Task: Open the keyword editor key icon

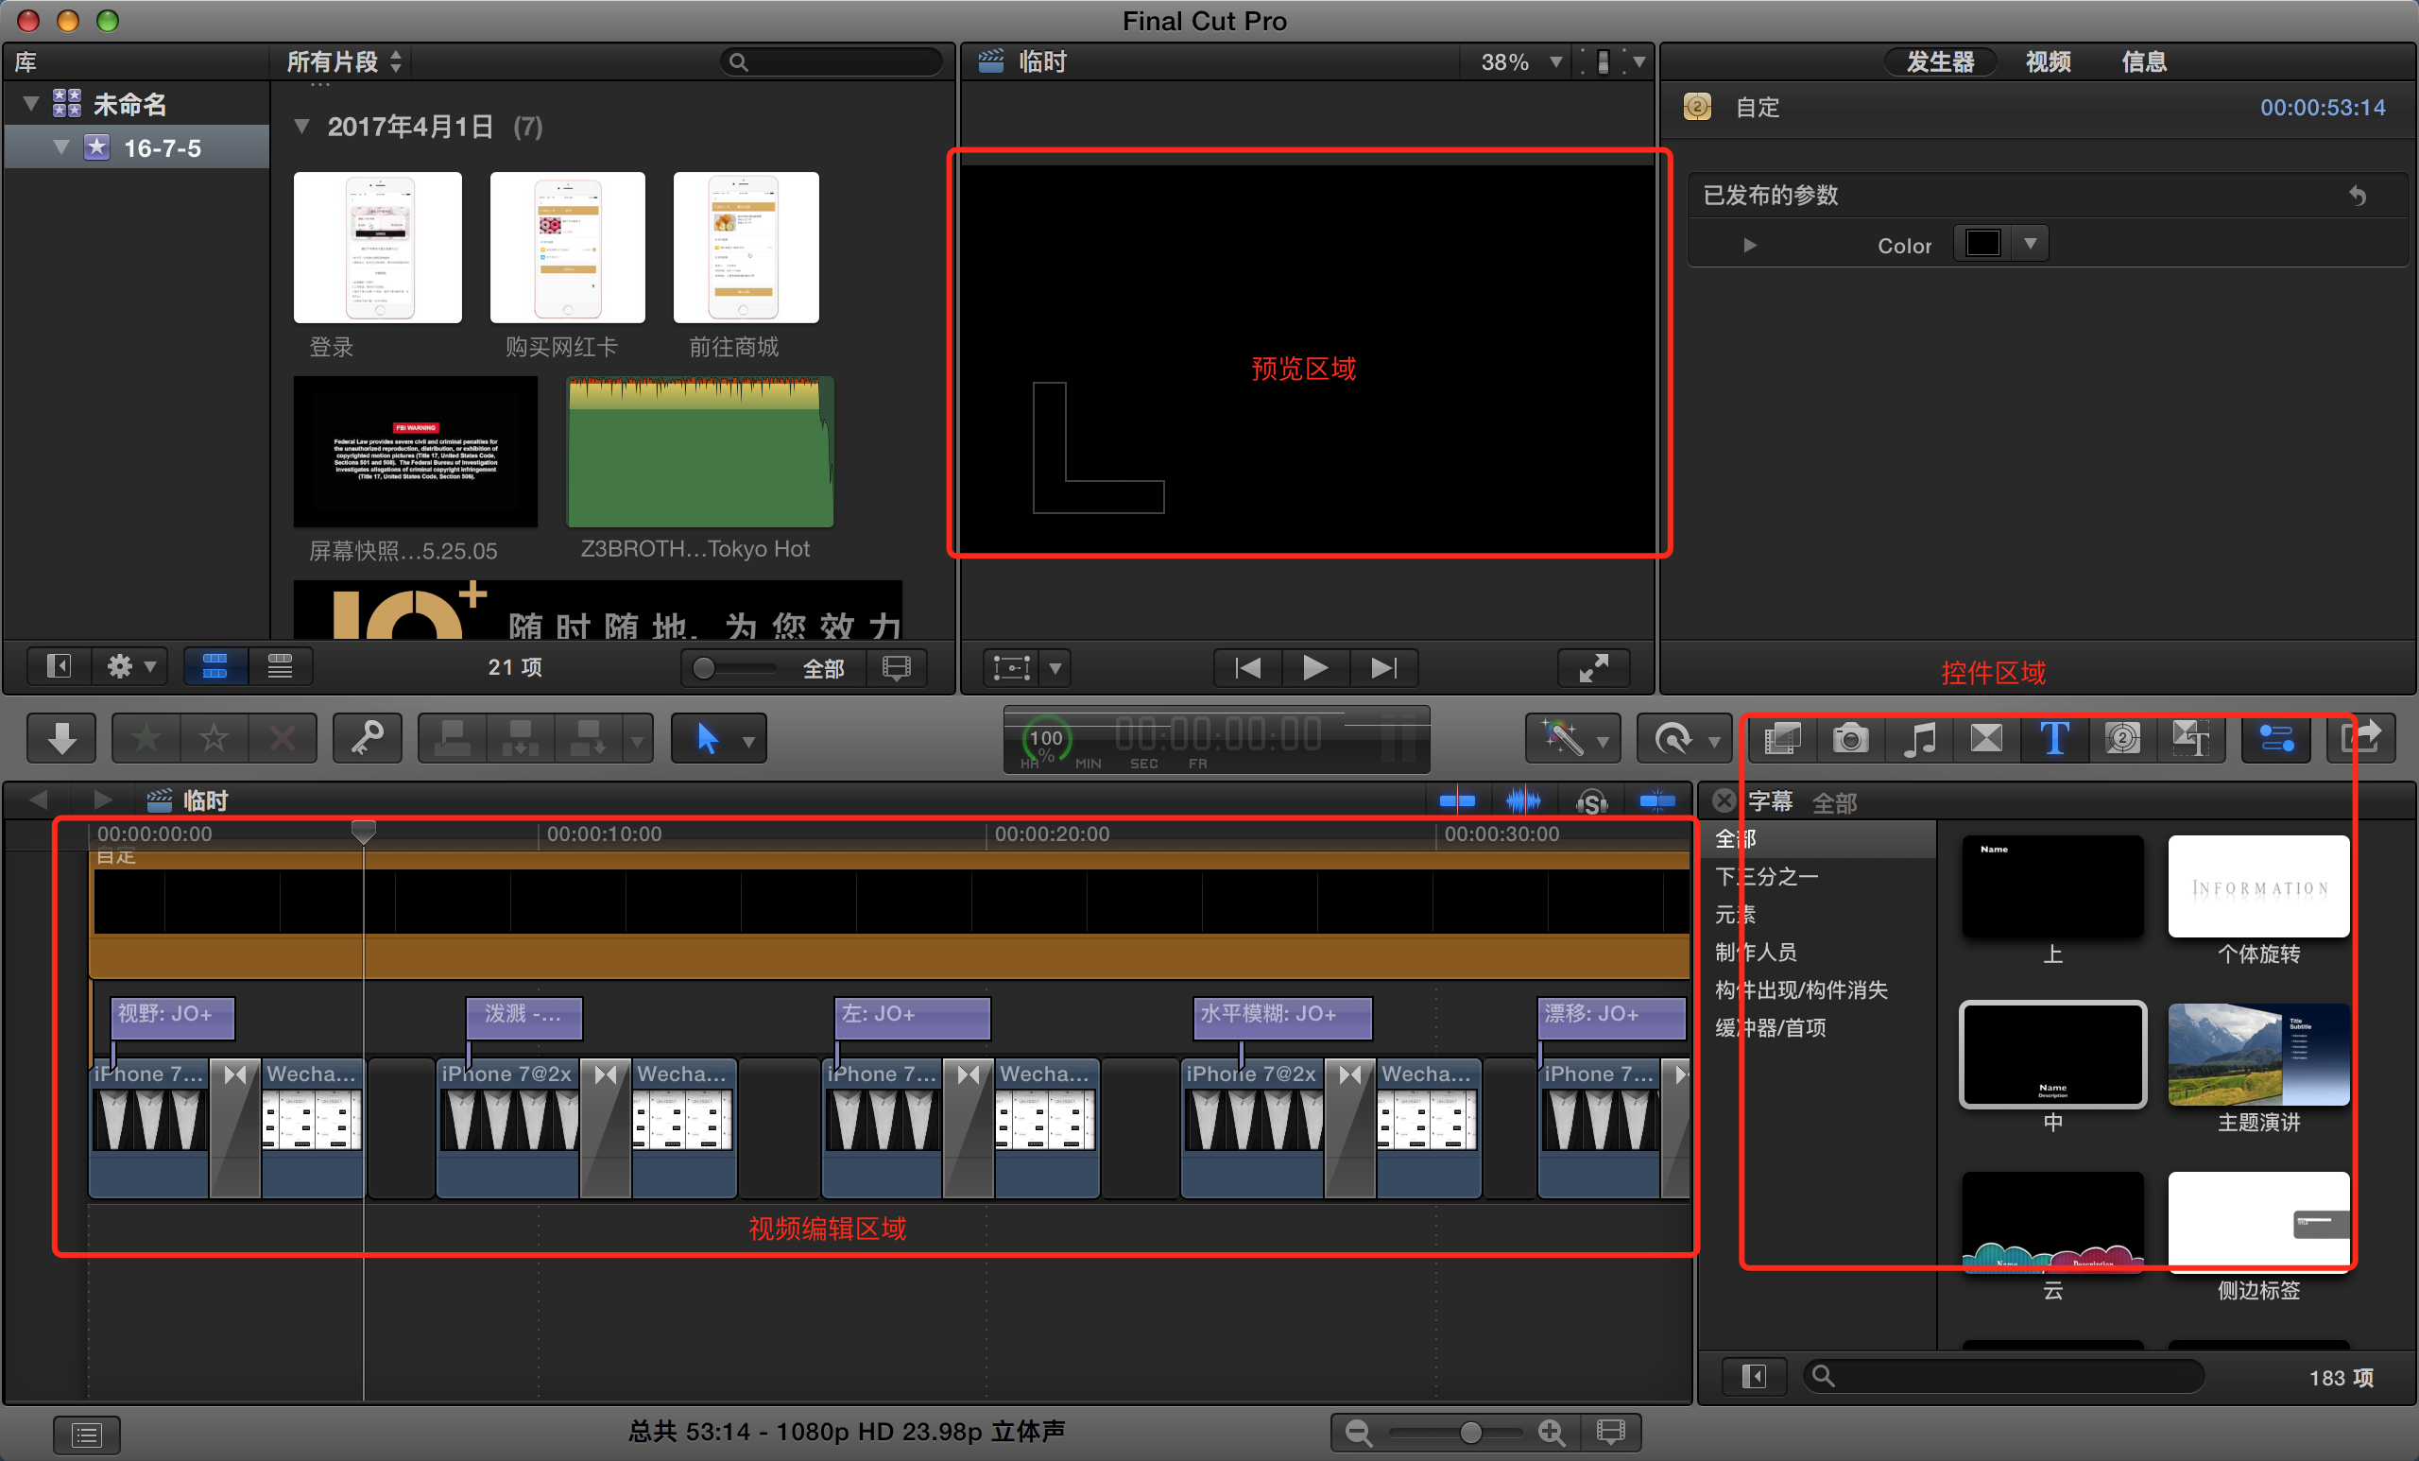Action: (x=369, y=737)
